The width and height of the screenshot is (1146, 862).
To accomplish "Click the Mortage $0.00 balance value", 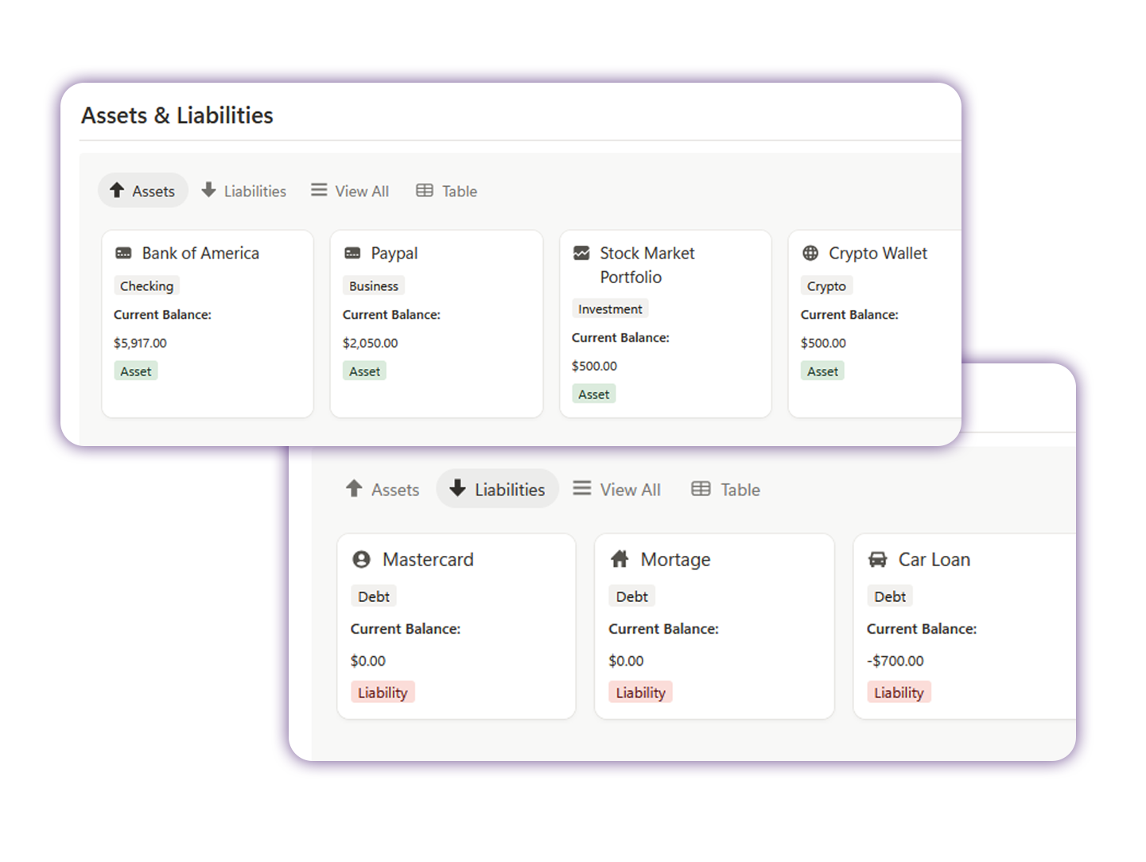I will click(626, 661).
